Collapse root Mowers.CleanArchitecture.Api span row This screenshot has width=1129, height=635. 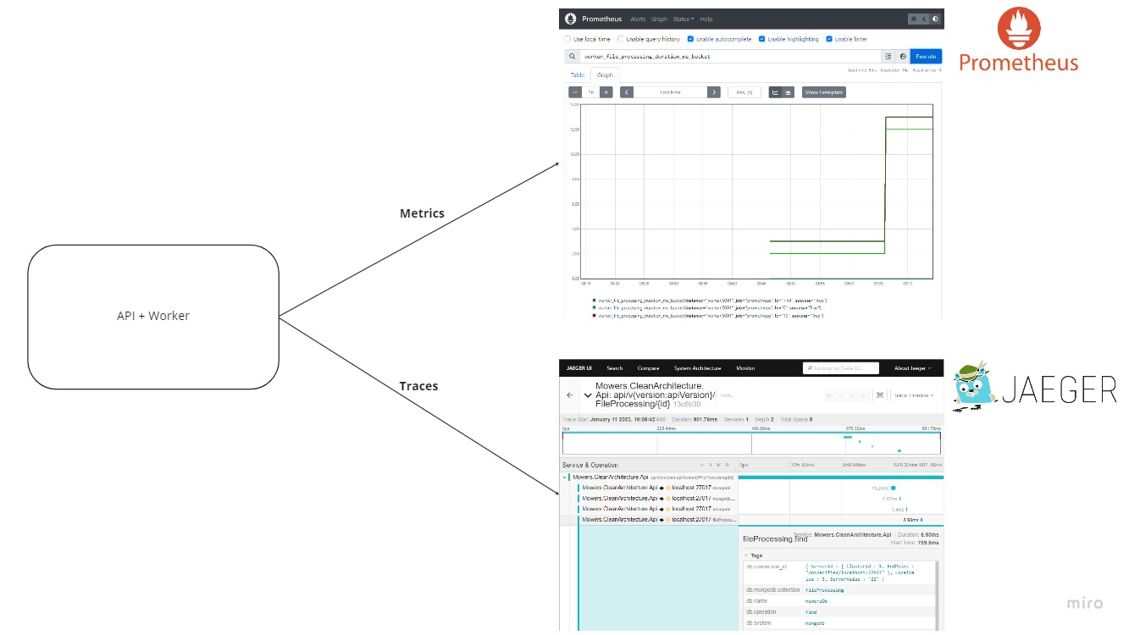pos(564,478)
